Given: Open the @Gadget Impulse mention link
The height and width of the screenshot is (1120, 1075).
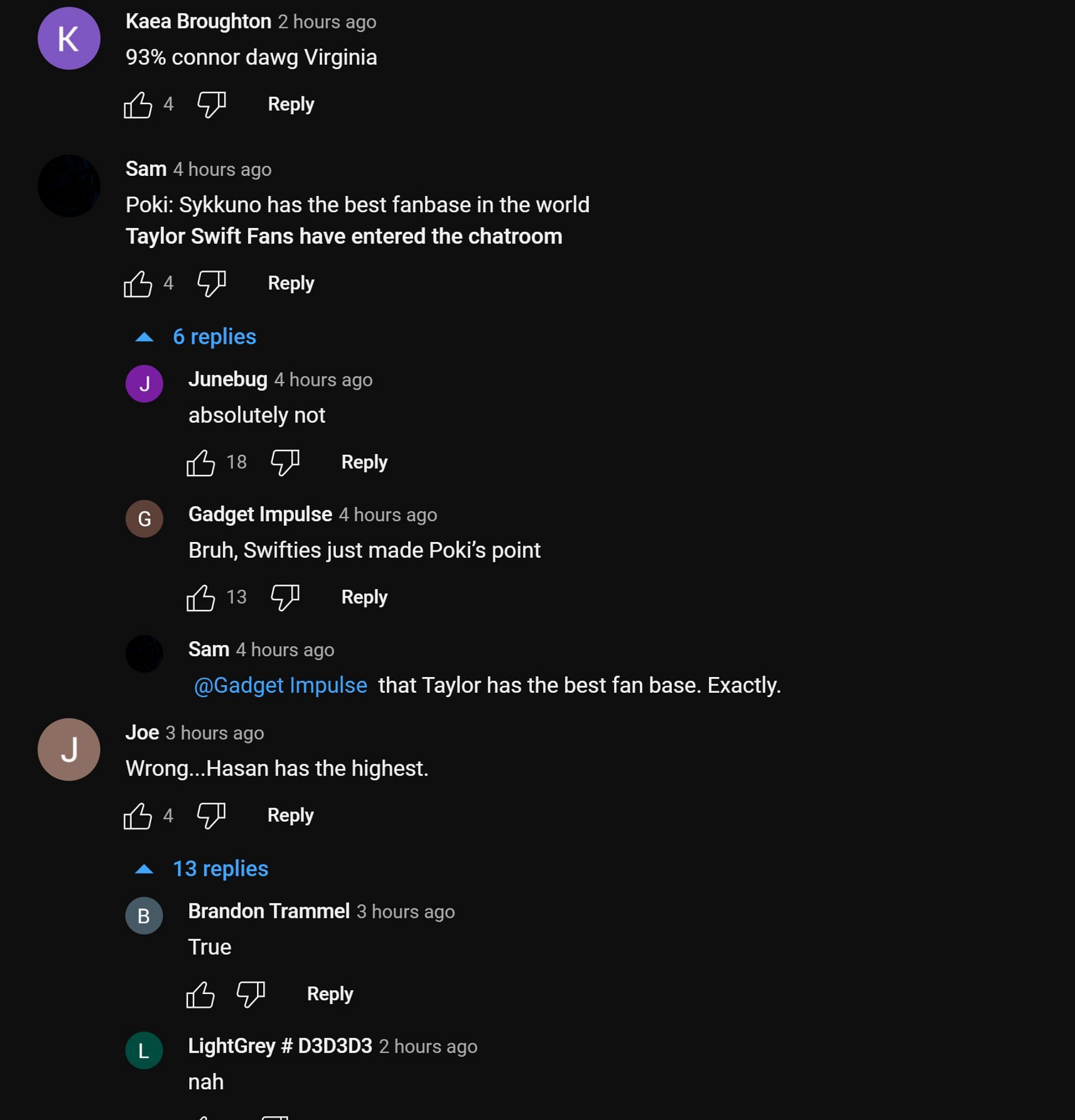Looking at the screenshot, I should pos(281,685).
